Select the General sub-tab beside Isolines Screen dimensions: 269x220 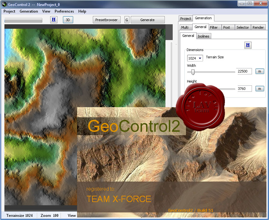[x=188, y=36]
